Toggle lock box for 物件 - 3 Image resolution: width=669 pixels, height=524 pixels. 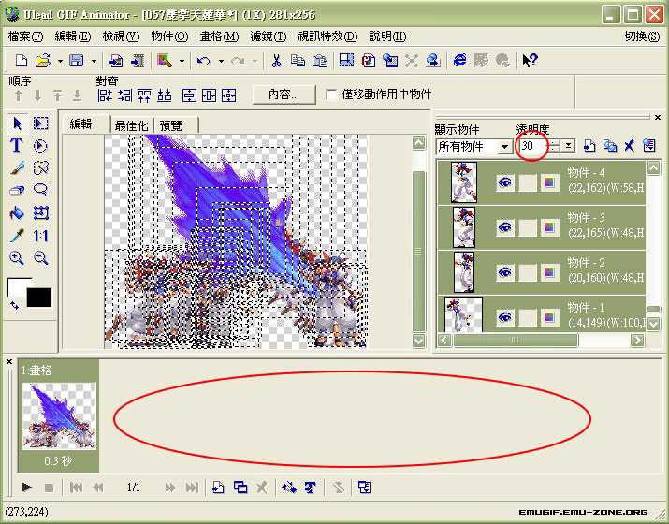528,228
